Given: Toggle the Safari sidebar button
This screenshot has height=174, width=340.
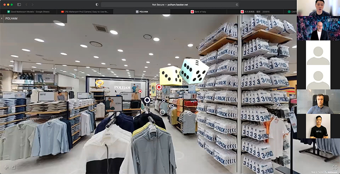Looking at the screenshot, I should click(19, 5).
